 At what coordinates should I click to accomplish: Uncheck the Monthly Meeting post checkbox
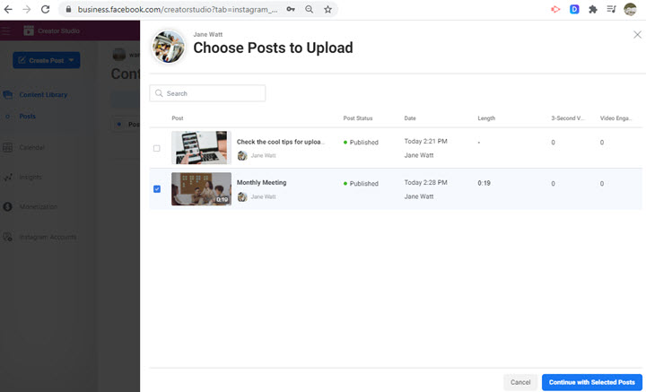[x=157, y=189]
